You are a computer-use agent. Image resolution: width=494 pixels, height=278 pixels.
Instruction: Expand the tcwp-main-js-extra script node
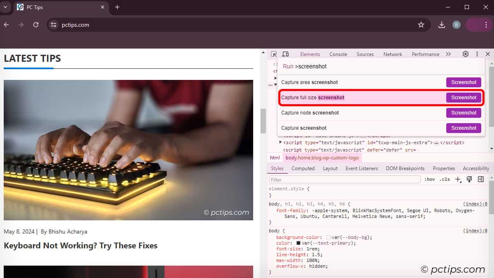(281, 143)
